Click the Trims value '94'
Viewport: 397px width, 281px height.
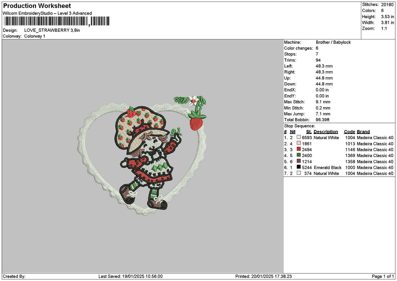coord(319,60)
